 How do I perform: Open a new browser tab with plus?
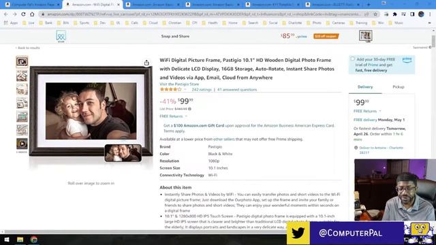point(369,5)
